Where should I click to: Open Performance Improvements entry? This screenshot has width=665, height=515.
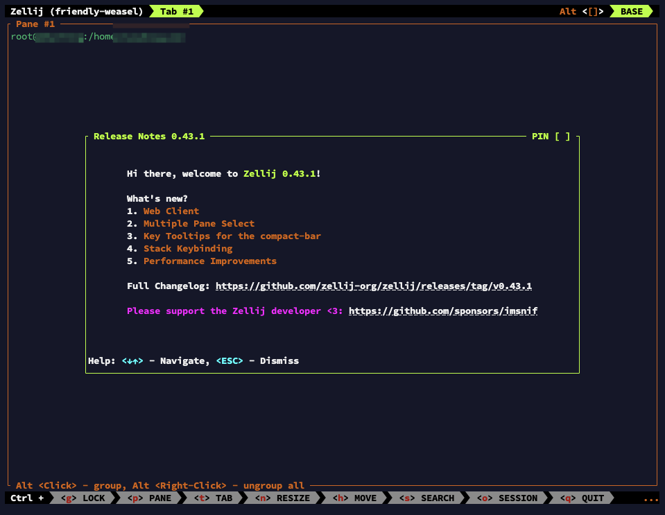pos(209,261)
